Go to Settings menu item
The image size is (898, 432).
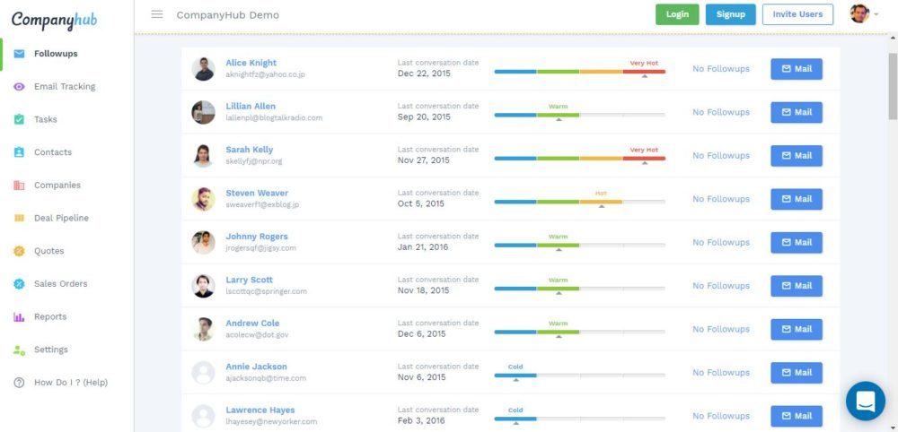coord(50,350)
